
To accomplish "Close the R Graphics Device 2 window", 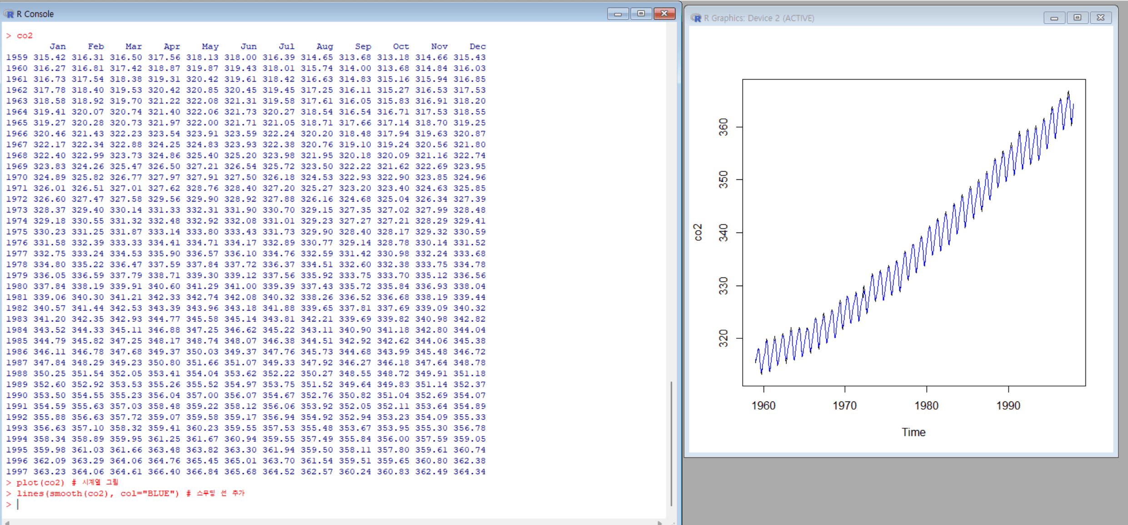I will [1101, 18].
